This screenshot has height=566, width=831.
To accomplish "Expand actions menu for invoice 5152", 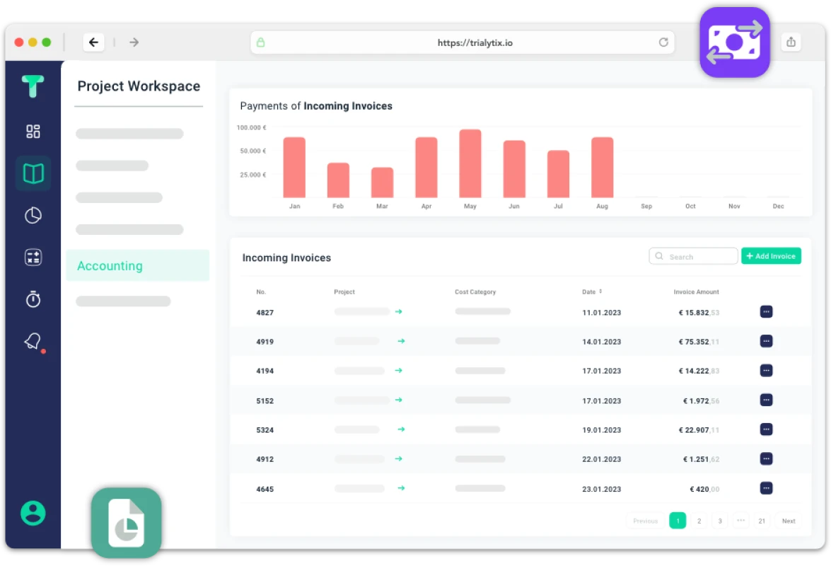I will click(766, 400).
